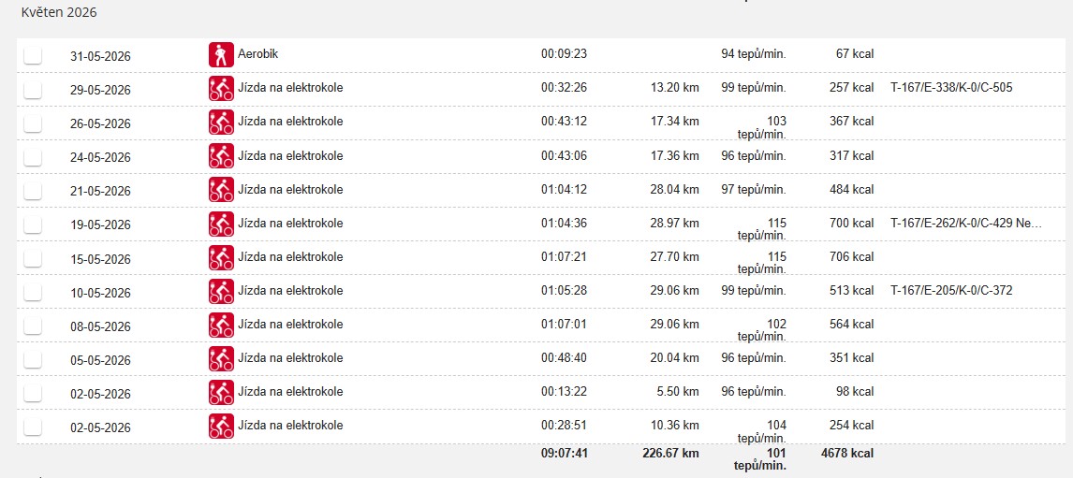Click e-bike icon for 29-05-2026 ride
The width and height of the screenshot is (1073, 478).
(221, 88)
